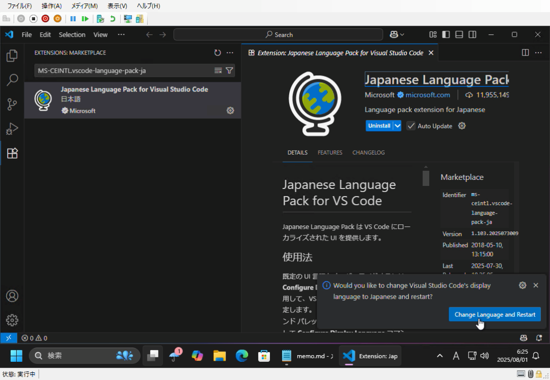Go forward with the right arrow
Screen dimensions: 550x380
(162, 34)
